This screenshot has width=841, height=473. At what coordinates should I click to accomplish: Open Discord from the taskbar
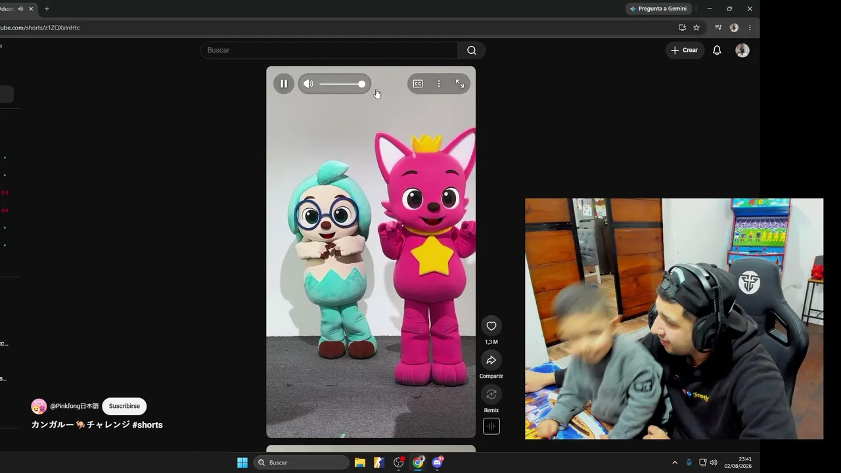[x=438, y=462]
